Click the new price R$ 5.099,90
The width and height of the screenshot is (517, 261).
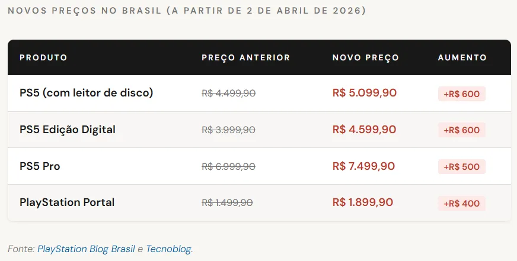(365, 93)
